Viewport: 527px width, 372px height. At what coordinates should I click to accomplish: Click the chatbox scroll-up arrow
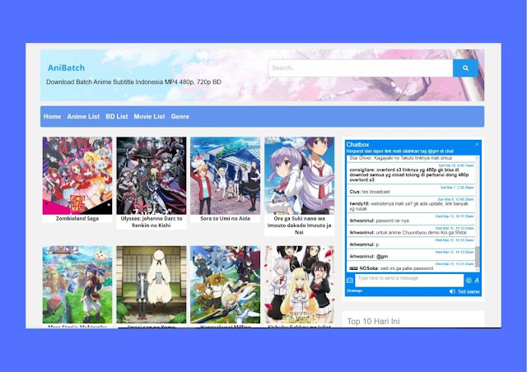tap(477, 157)
